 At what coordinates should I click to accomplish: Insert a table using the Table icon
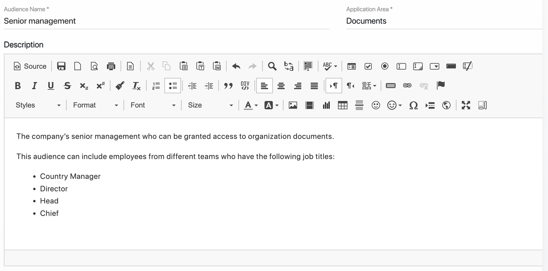342,105
